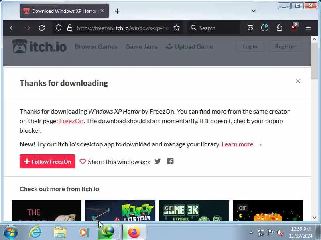Open Game Jams
Screen dimensions: 321x240
click(x=142, y=47)
